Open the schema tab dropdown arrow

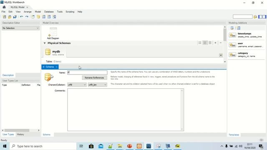tap(221, 55)
